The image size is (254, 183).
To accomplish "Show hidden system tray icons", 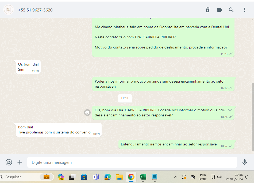I will pyautogui.click(x=176, y=177).
